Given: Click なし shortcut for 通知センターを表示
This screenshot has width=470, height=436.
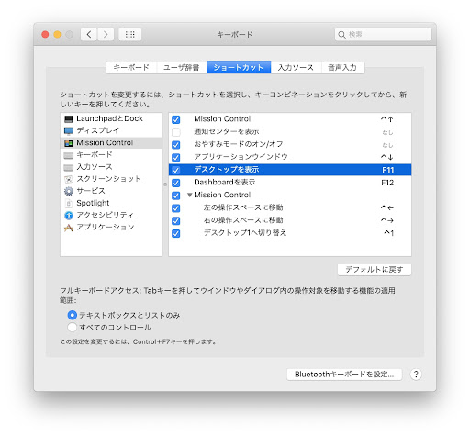Looking at the screenshot, I should click(387, 132).
